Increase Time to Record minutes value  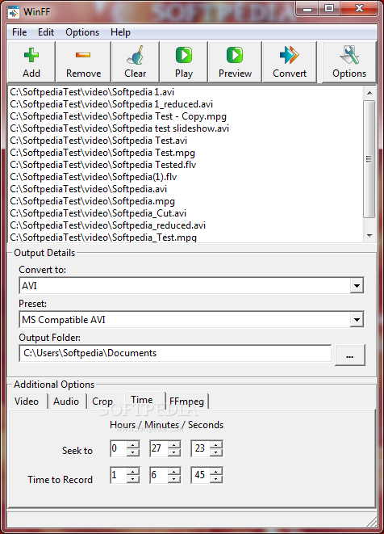(173, 471)
